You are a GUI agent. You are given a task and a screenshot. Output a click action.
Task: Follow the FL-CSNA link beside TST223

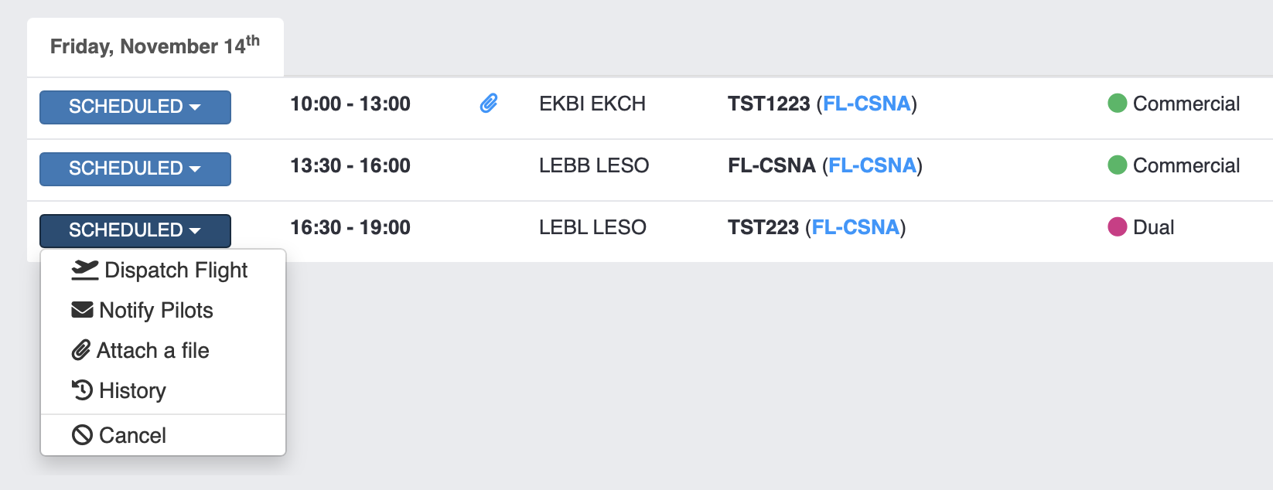click(x=855, y=227)
